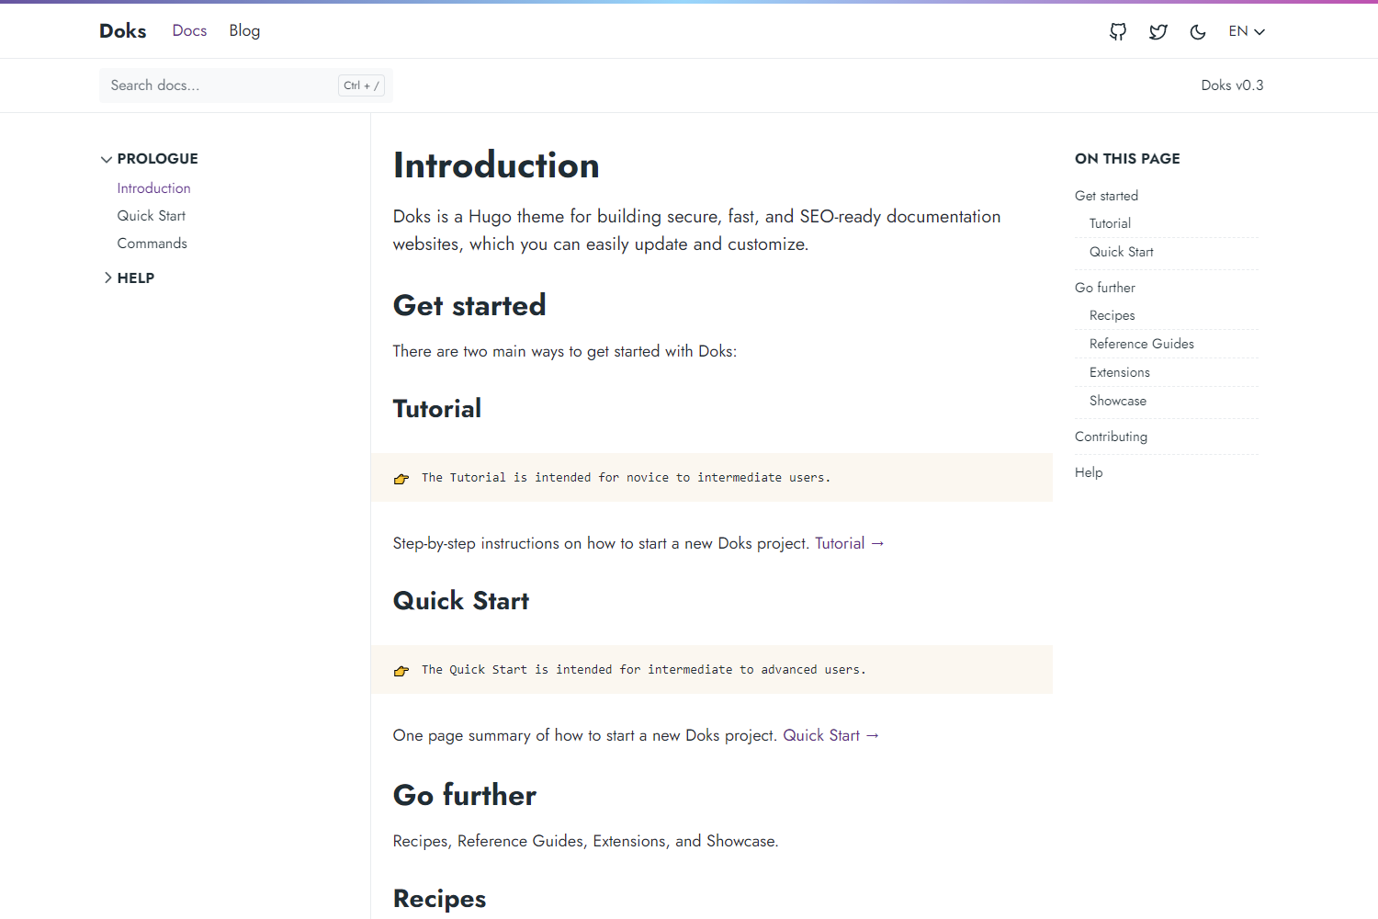Click the Doks home logo
Image resolution: width=1378 pixels, height=919 pixels.
123,31
